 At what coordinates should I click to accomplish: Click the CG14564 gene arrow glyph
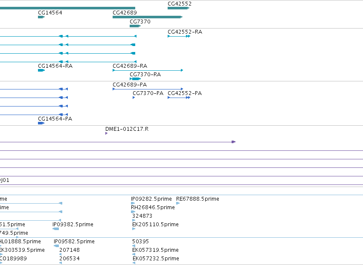[x=41, y=17]
